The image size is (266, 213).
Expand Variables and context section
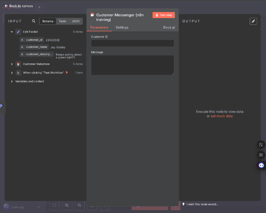point(12,81)
